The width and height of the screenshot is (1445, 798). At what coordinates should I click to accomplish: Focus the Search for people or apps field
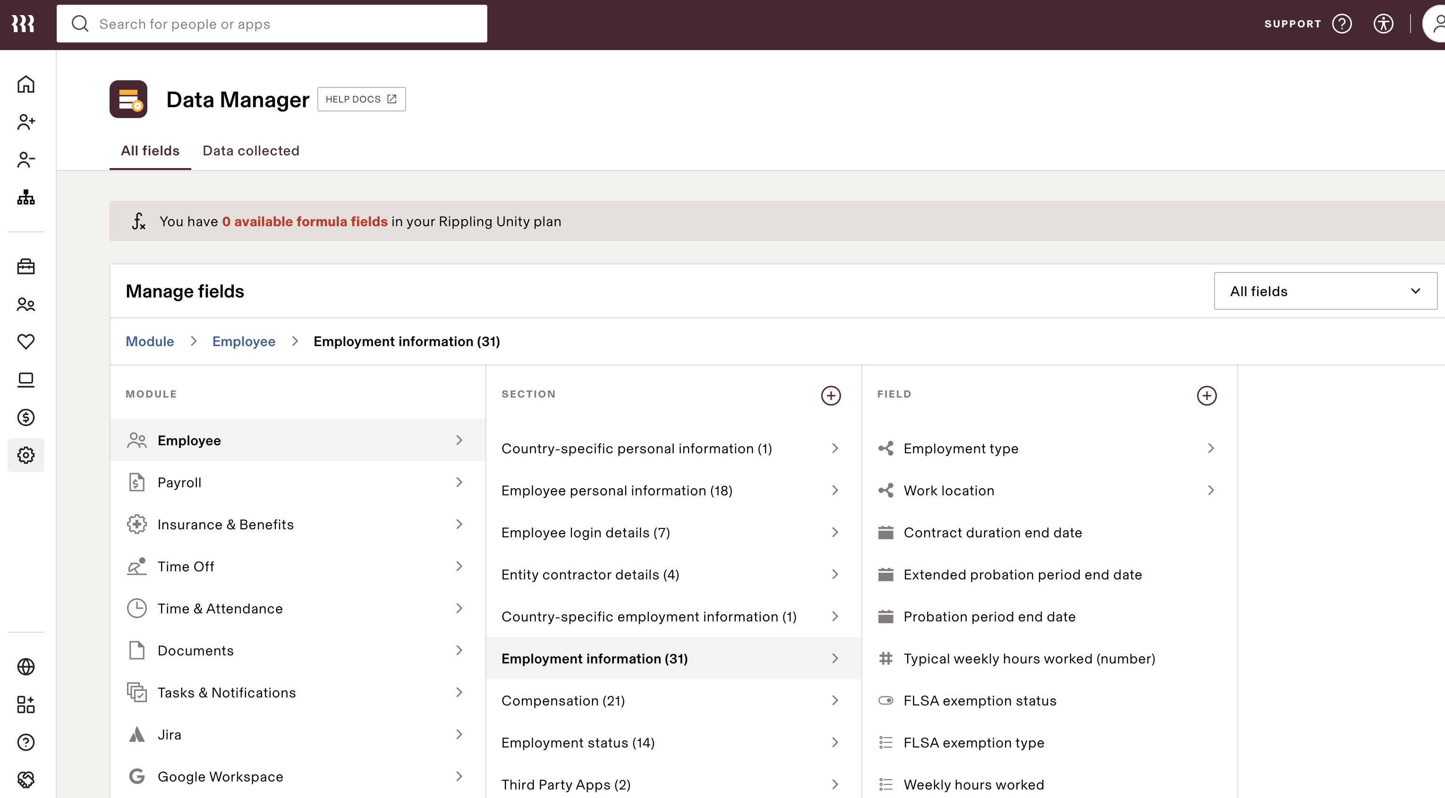[272, 24]
